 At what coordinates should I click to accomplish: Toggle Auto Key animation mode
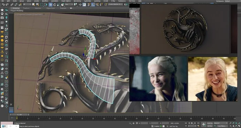pos(210,123)
